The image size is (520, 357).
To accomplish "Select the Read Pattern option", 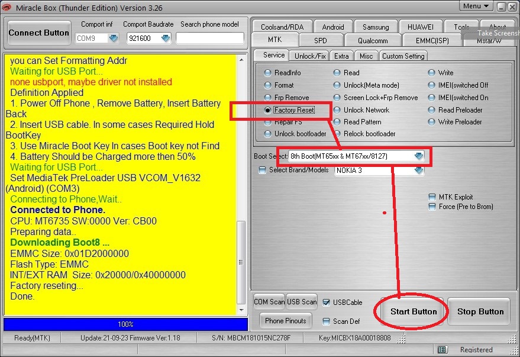I will (337, 122).
